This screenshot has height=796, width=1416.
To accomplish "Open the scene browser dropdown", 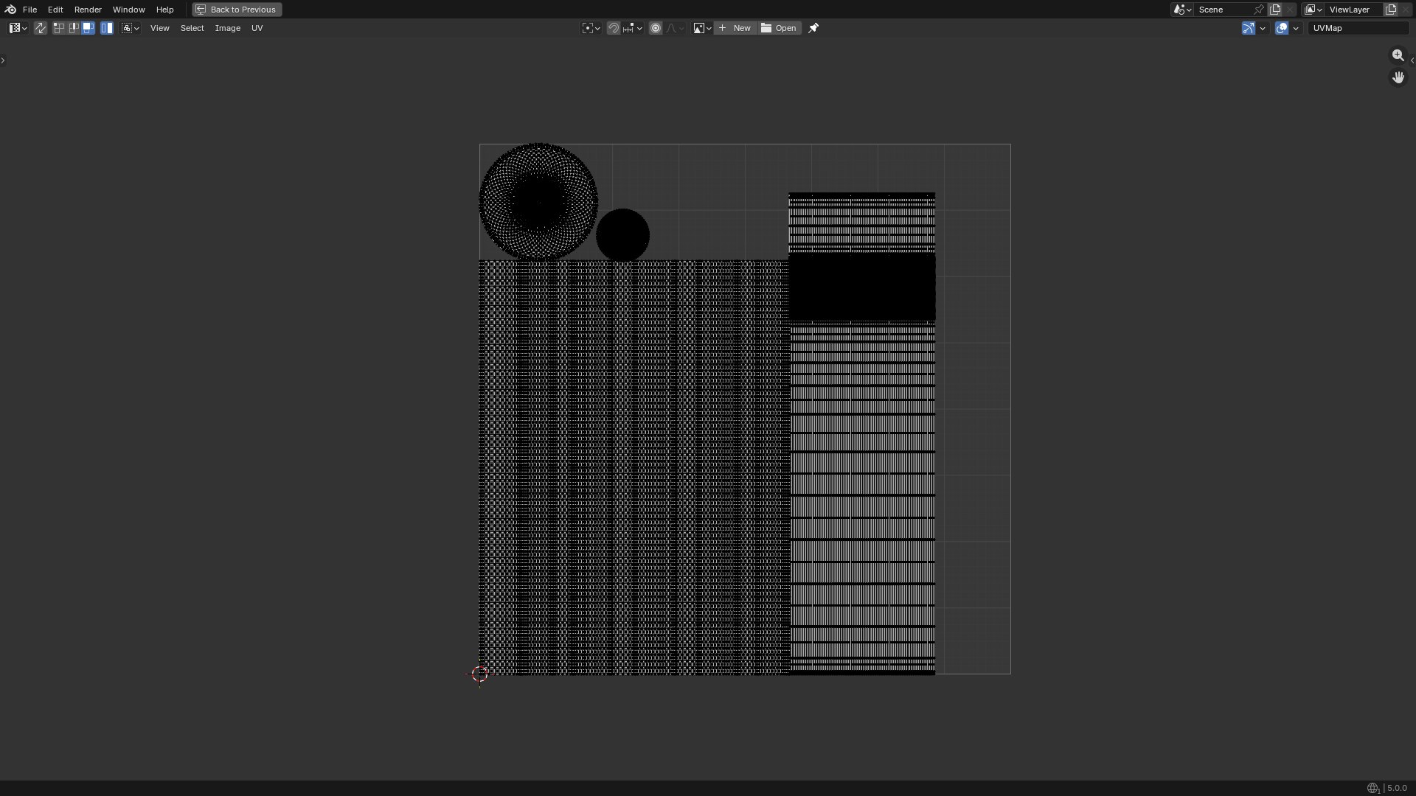I will [x=1182, y=10].
